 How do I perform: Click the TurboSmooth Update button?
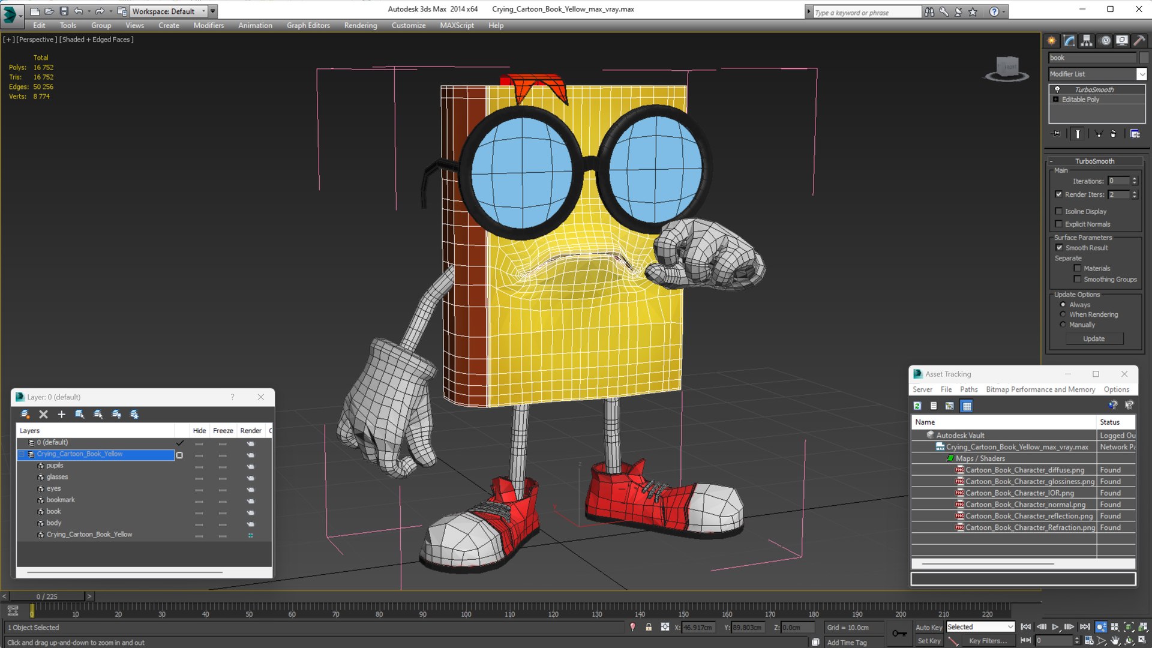1094,339
